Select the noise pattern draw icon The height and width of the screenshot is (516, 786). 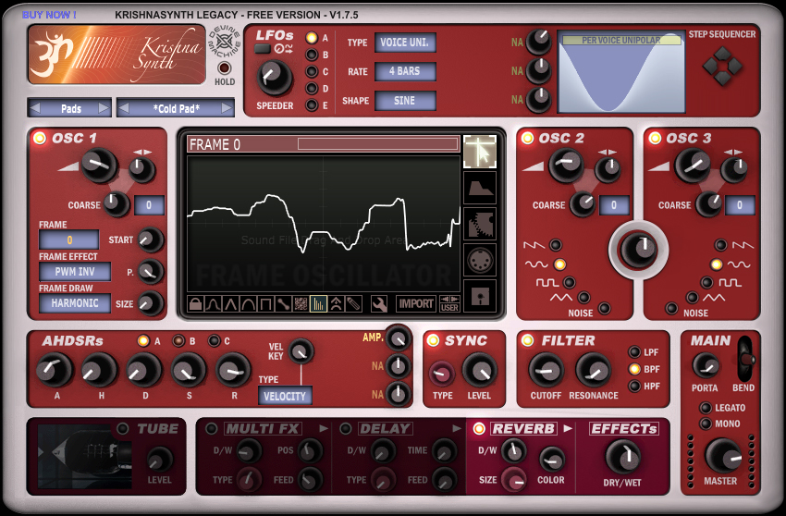pos(301,304)
